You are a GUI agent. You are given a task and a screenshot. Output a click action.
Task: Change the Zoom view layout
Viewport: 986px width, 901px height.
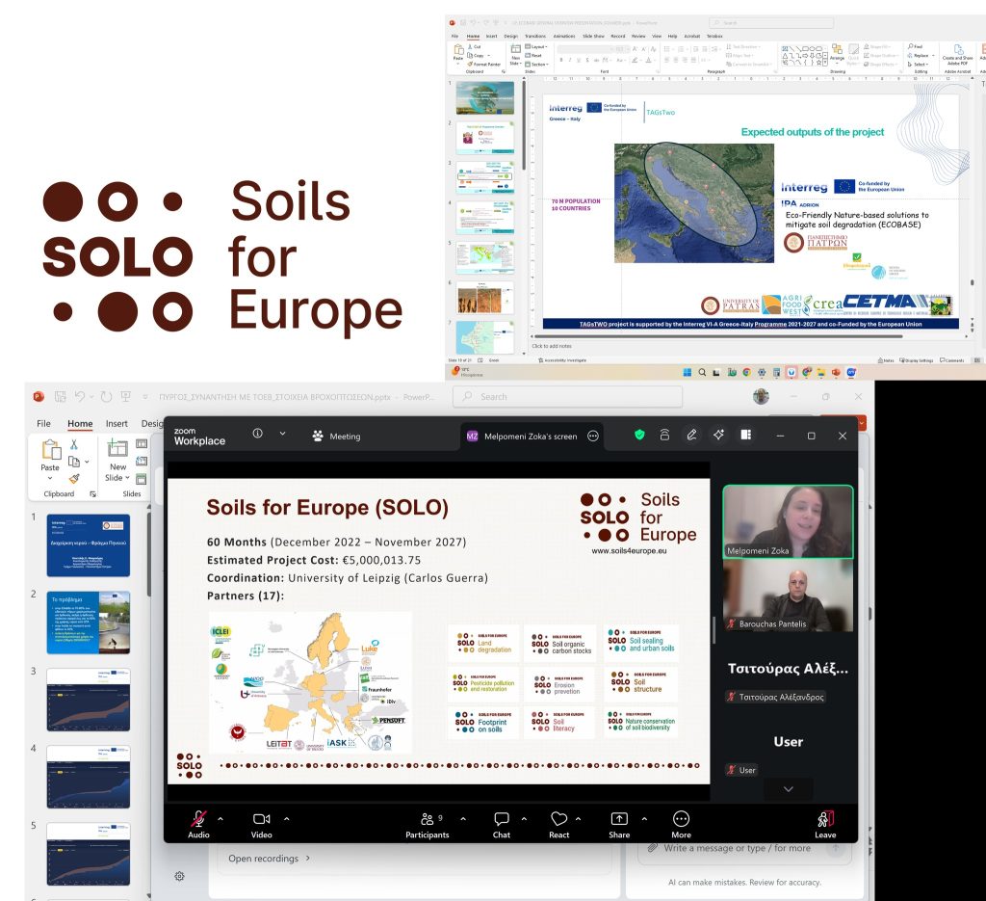tap(746, 435)
